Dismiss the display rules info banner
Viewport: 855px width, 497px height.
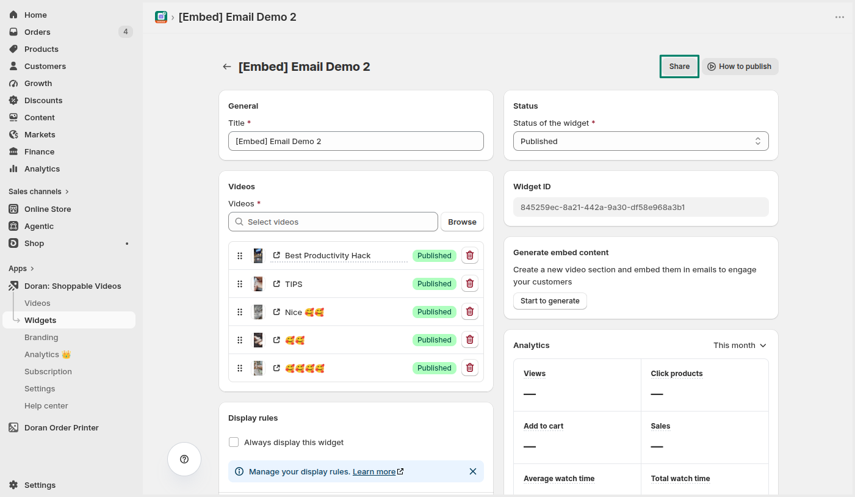(x=473, y=471)
